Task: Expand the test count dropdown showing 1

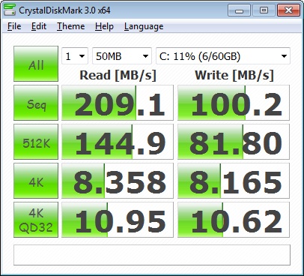Action: pyautogui.click(x=75, y=56)
